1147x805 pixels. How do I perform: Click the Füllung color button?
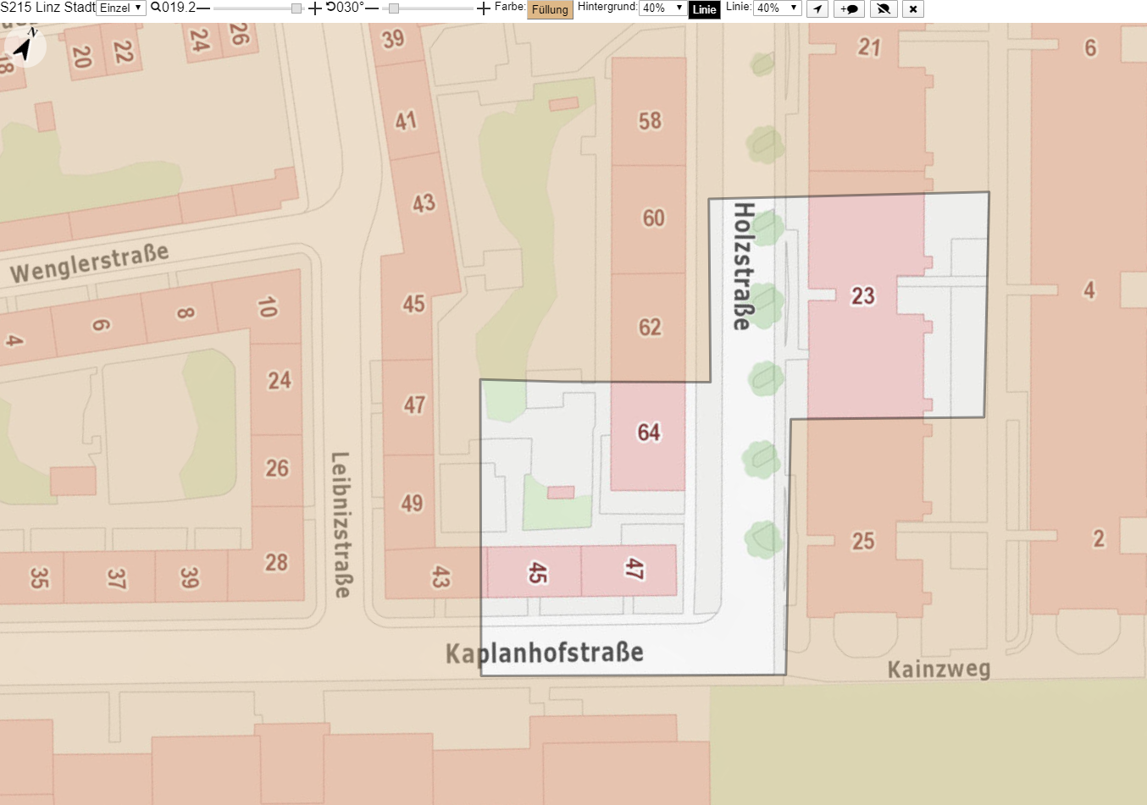(x=551, y=9)
